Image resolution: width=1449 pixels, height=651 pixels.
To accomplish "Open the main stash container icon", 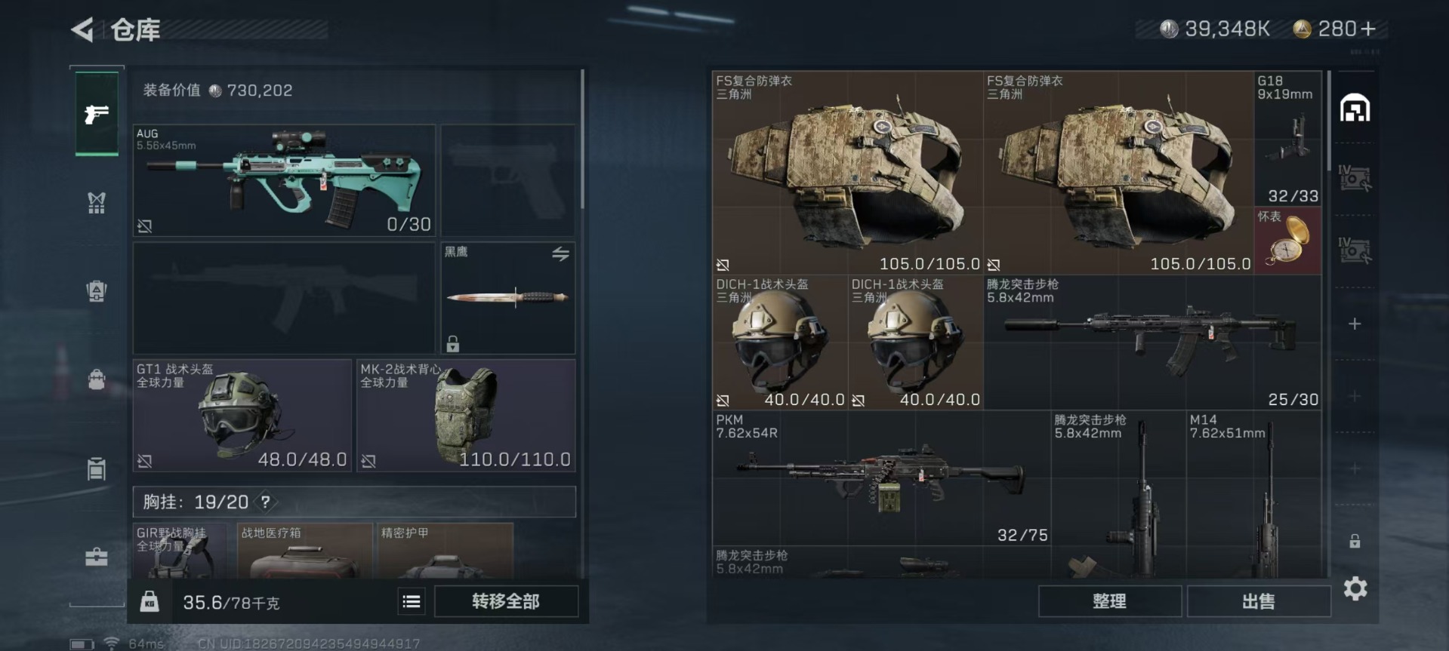I will point(1355,108).
